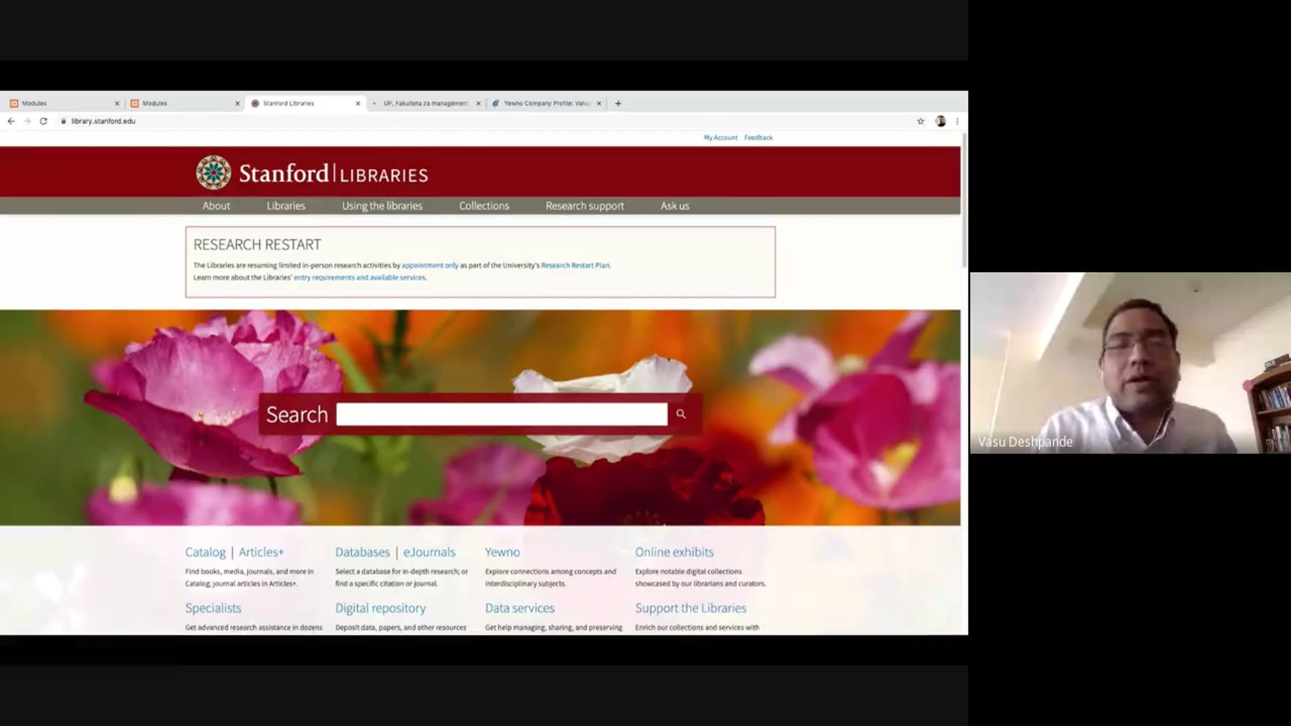Open a new browser tab
This screenshot has width=1291, height=726.
point(618,103)
